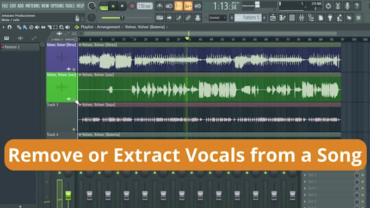Open the OPTIONS menu
The height and width of the screenshot is (208, 370).
click(x=57, y=5)
